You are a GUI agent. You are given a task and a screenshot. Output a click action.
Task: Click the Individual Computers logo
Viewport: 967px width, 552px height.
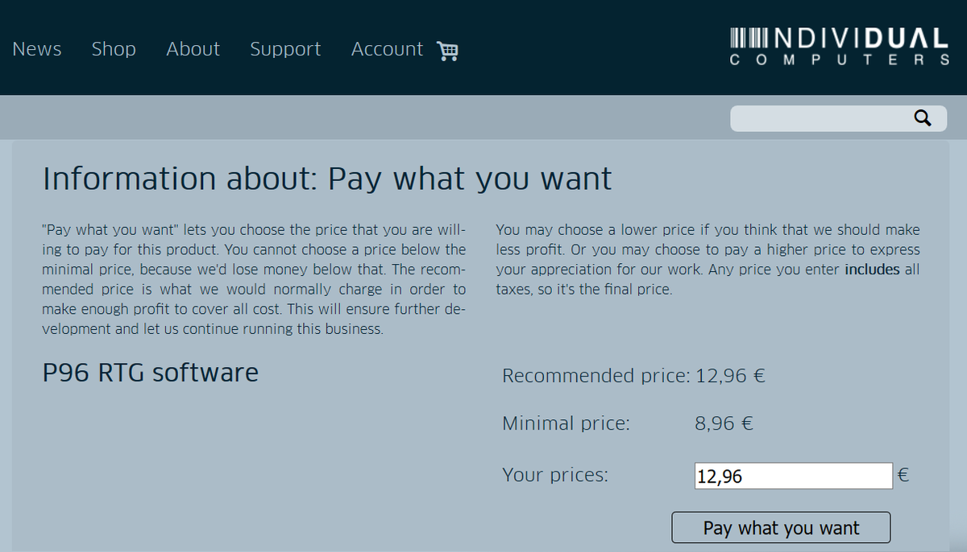pyautogui.click(x=839, y=46)
